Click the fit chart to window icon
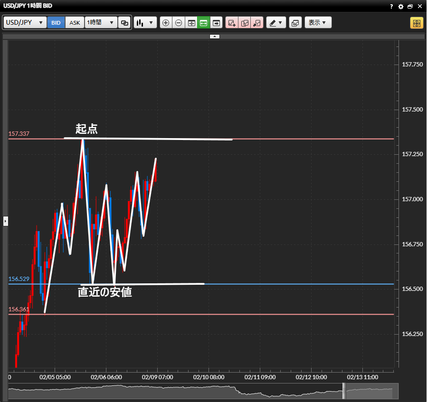The image size is (427, 402). tap(191, 23)
